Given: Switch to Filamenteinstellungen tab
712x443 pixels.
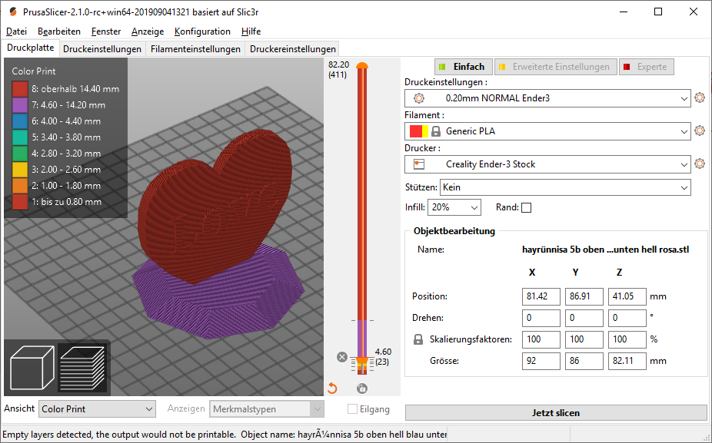Looking at the screenshot, I should (x=195, y=49).
